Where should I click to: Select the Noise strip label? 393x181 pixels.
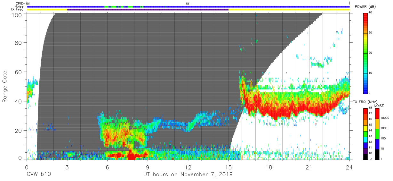click(19, 6)
